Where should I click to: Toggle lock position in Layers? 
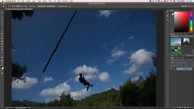coord(179,66)
